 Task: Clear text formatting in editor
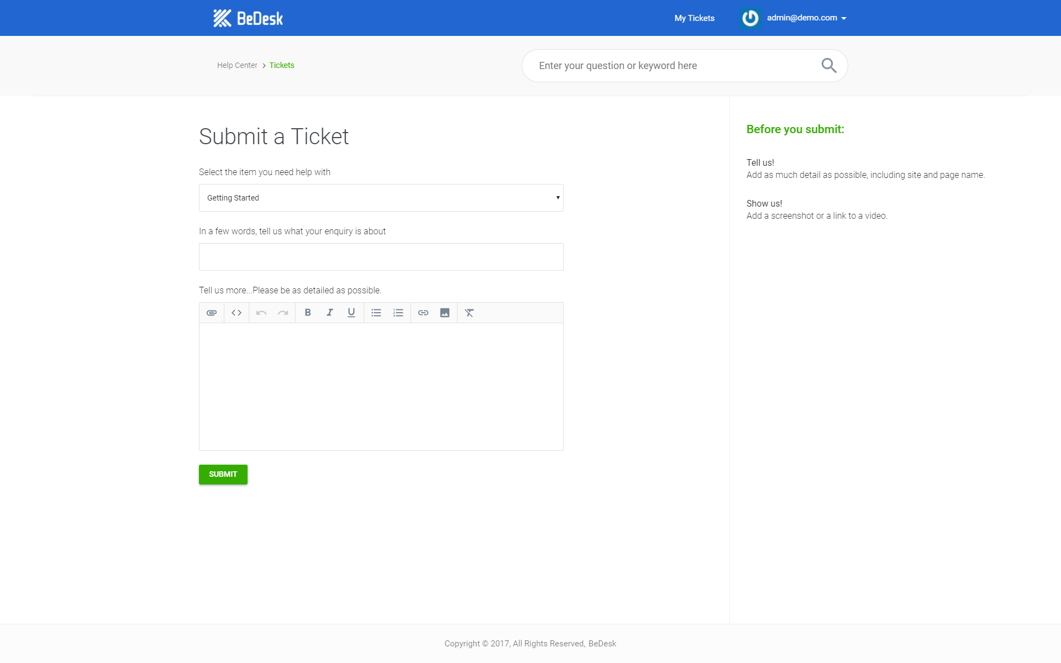(469, 313)
